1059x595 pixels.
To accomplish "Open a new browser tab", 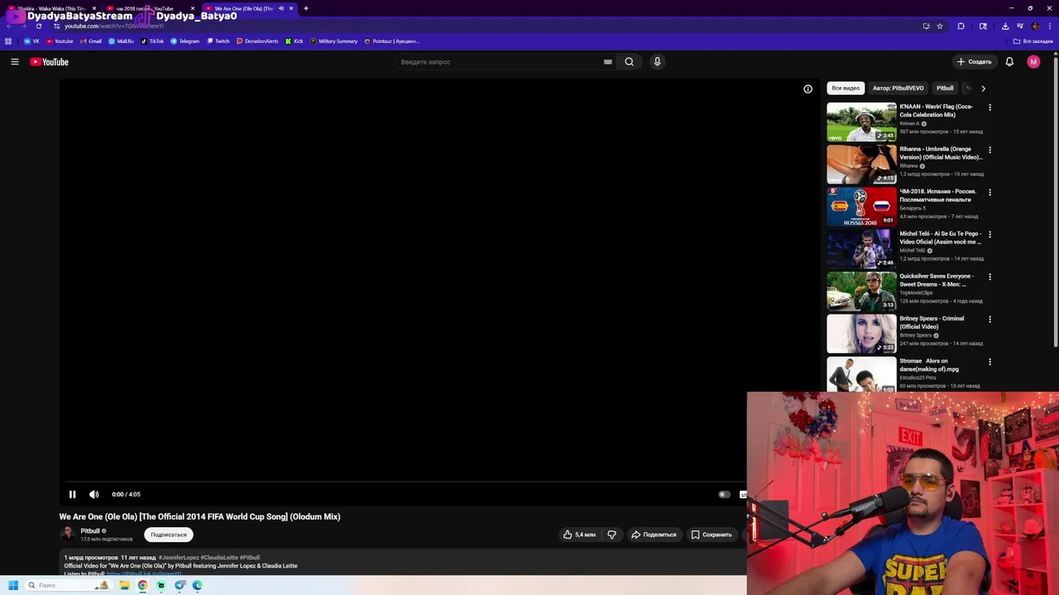I will [x=306, y=8].
